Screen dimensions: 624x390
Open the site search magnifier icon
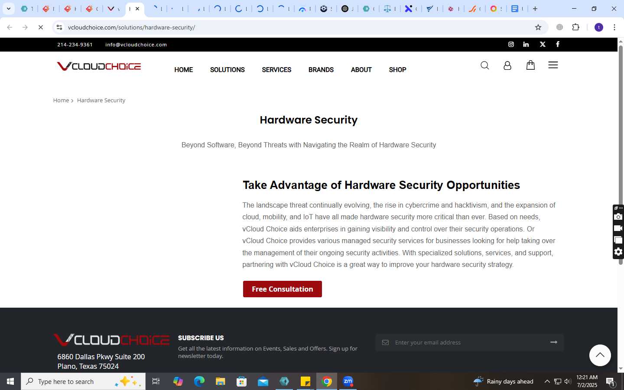[x=484, y=65]
